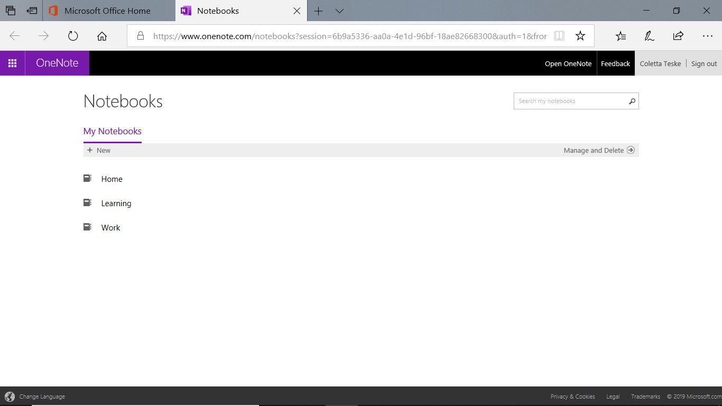This screenshot has width=722, height=406.
Task: Click the Tabs you've set aside icon
Action: pos(11,11)
